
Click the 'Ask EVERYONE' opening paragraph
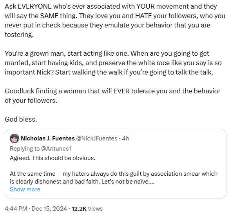pyautogui.click(x=115, y=20)
